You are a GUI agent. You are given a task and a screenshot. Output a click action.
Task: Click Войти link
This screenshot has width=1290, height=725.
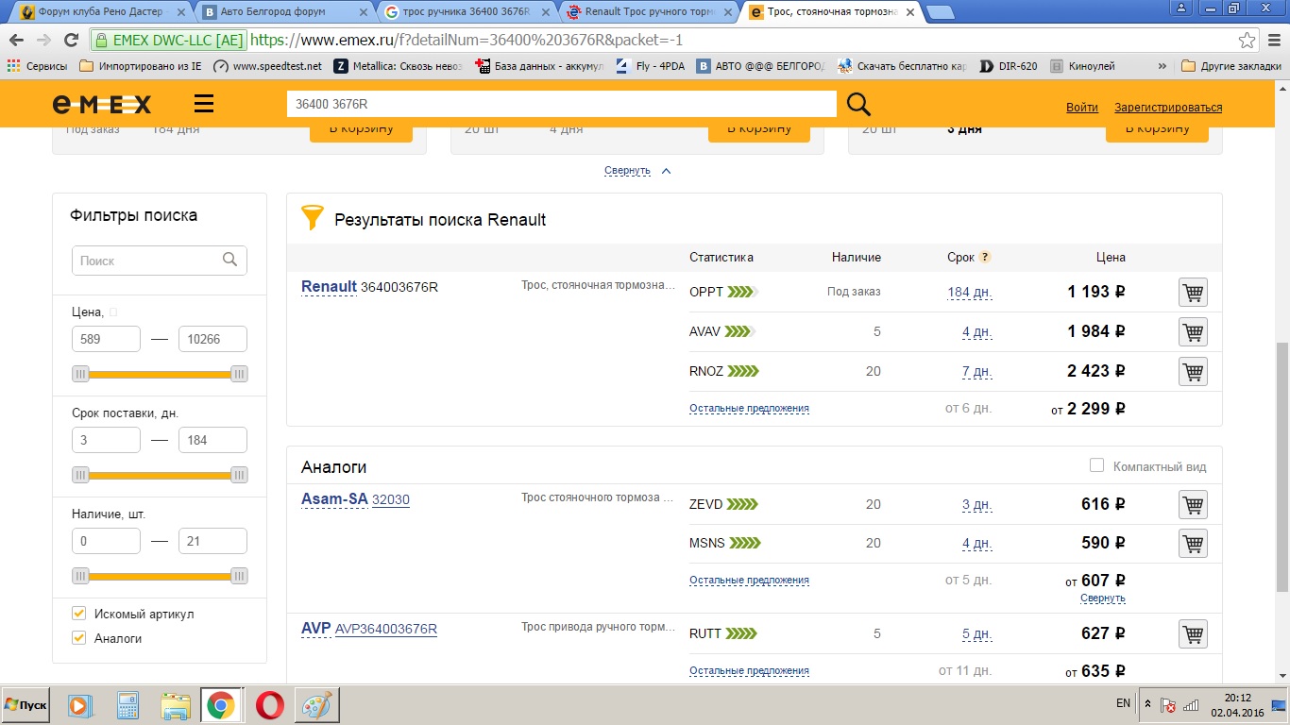click(1082, 108)
